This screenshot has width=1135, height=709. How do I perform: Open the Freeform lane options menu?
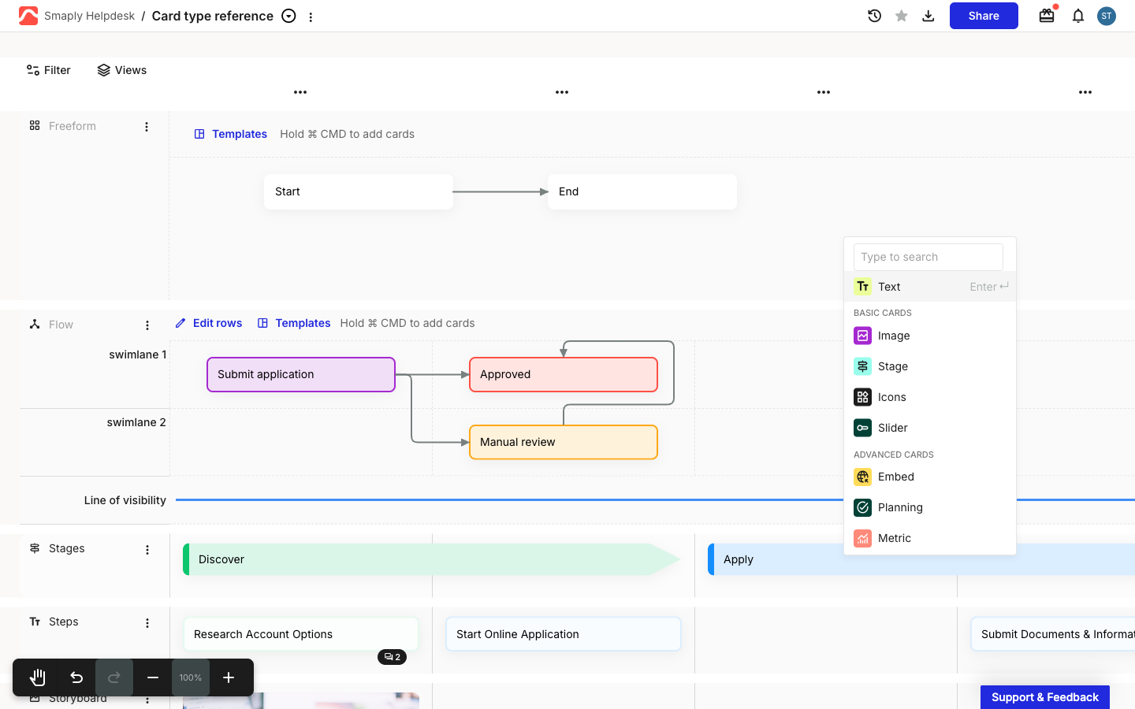tap(147, 127)
